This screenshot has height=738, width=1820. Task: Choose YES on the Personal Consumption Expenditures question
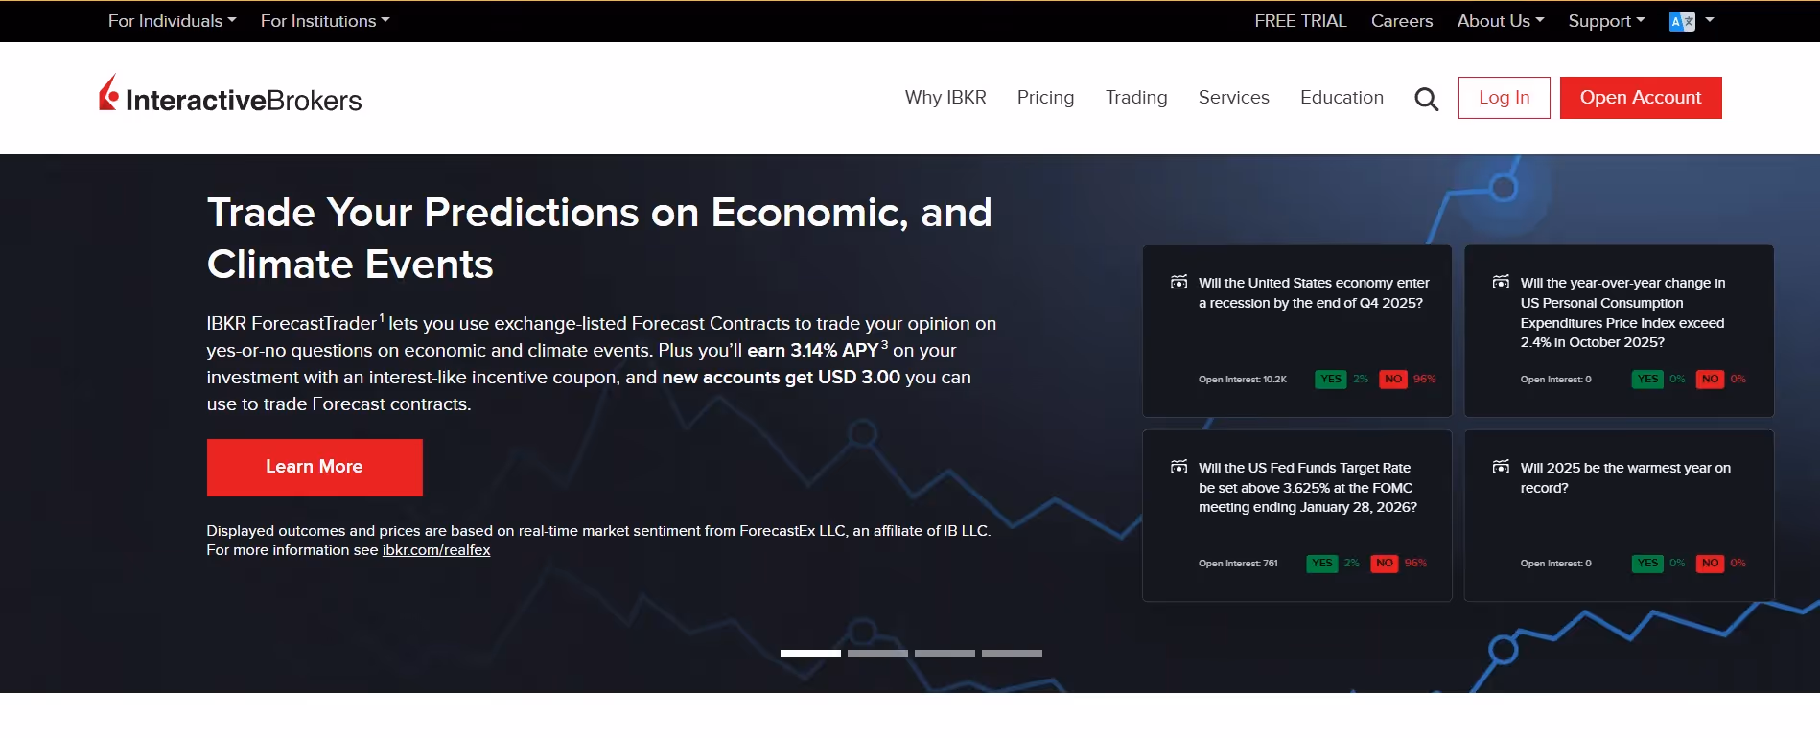[x=1647, y=380]
